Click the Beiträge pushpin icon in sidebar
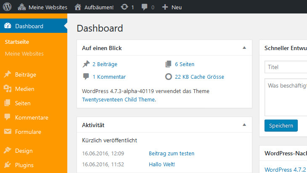The height and width of the screenshot is (173, 307). point(7,75)
